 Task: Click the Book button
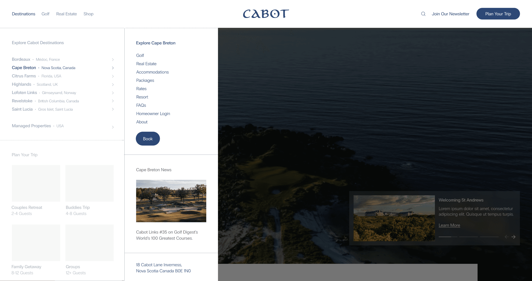coord(148,139)
